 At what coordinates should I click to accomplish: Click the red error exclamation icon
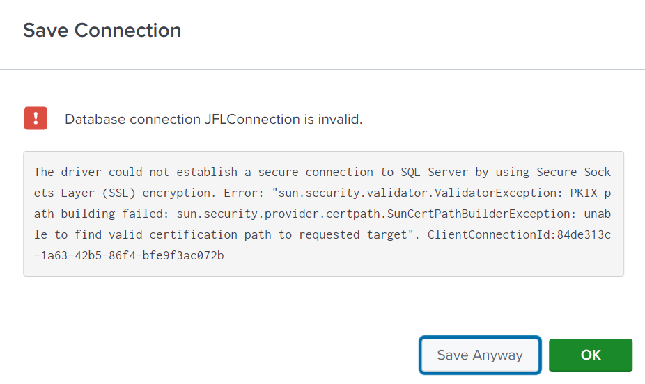click(x=36, y=119)
